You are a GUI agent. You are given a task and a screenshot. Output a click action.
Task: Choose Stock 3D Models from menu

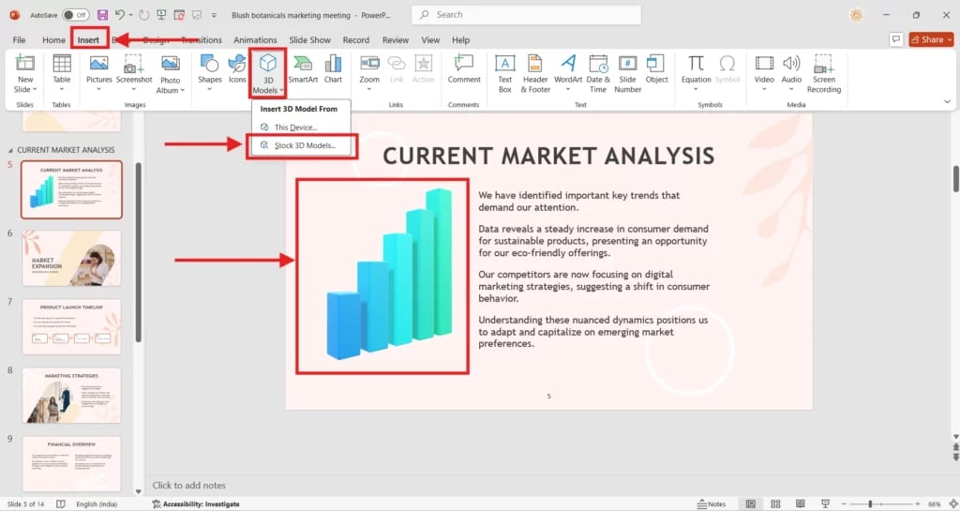(x=305, y=146)
